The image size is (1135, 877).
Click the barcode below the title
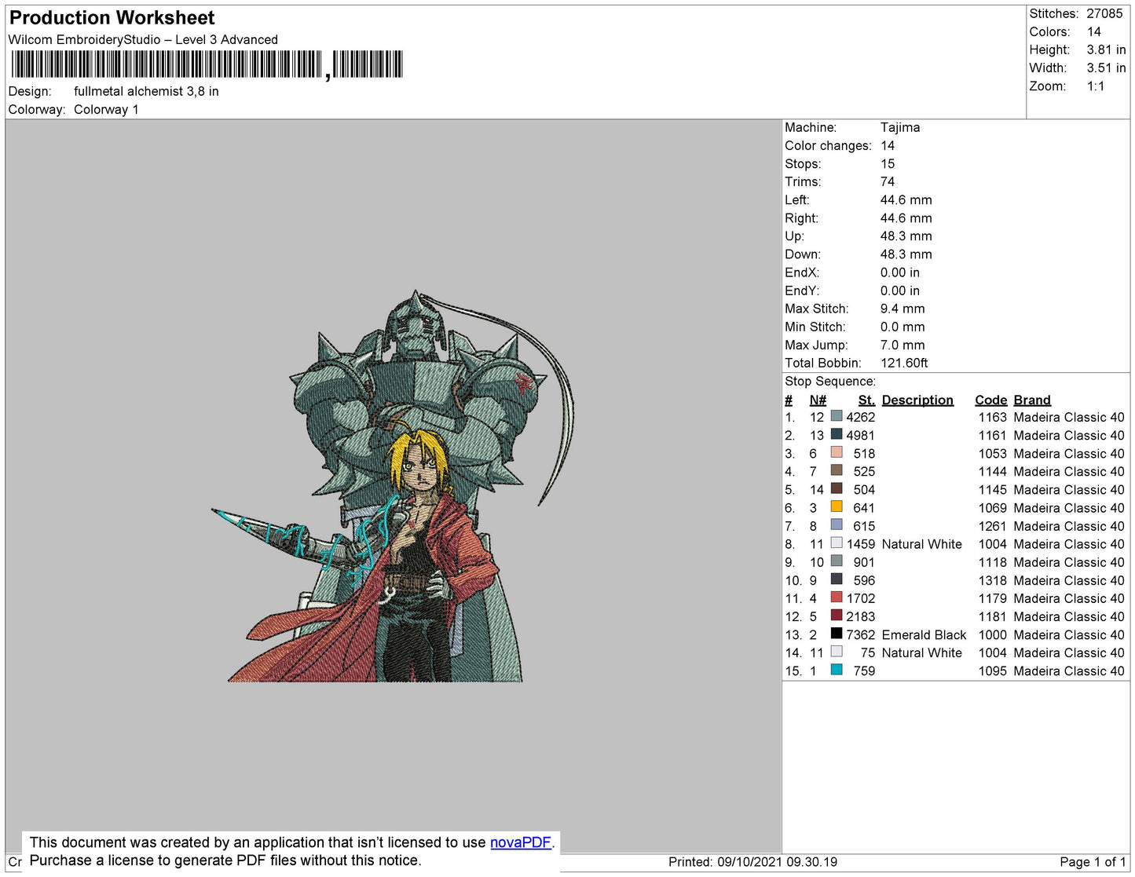[x=207, y=64]
